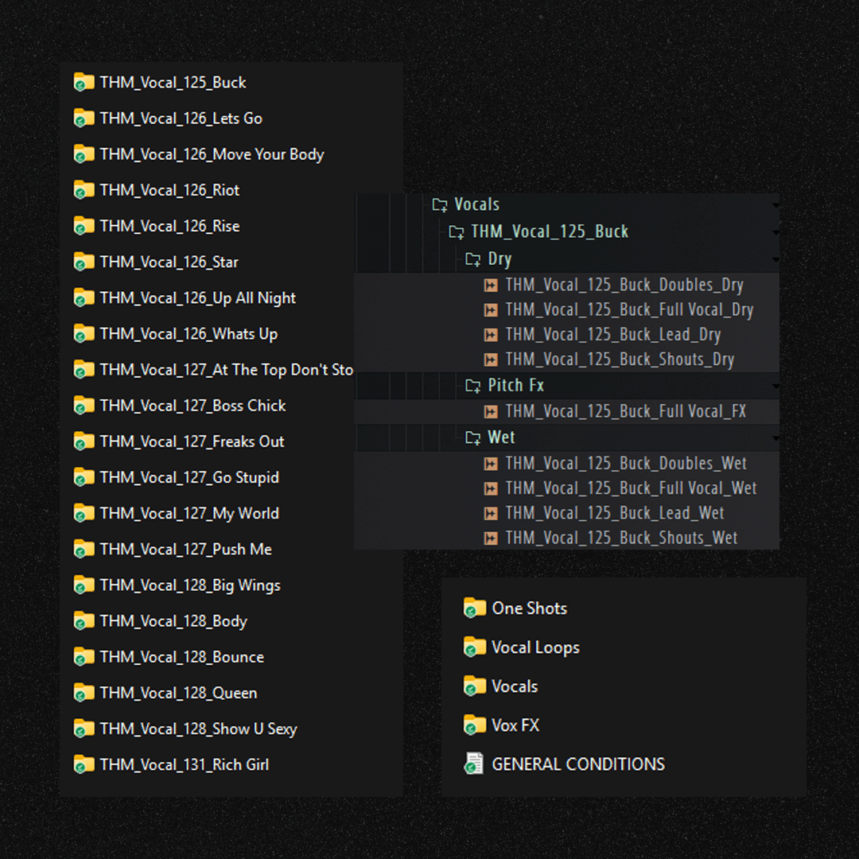Image resolution: width=859 pixels, height=859 pixels.
Task: Select THM_Vocal_125_Buck_Lead_Dry sample
Action: [x=612, y=335]
